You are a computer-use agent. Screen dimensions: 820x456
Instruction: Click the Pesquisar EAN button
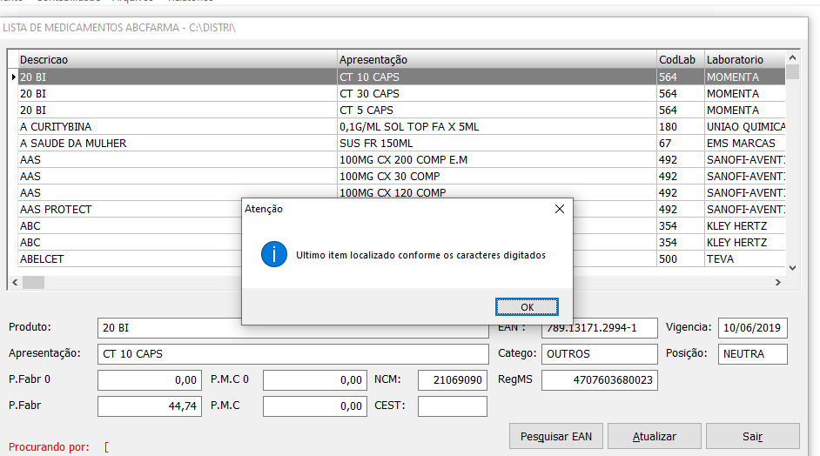pyautogui.click(x=556, y=436)
